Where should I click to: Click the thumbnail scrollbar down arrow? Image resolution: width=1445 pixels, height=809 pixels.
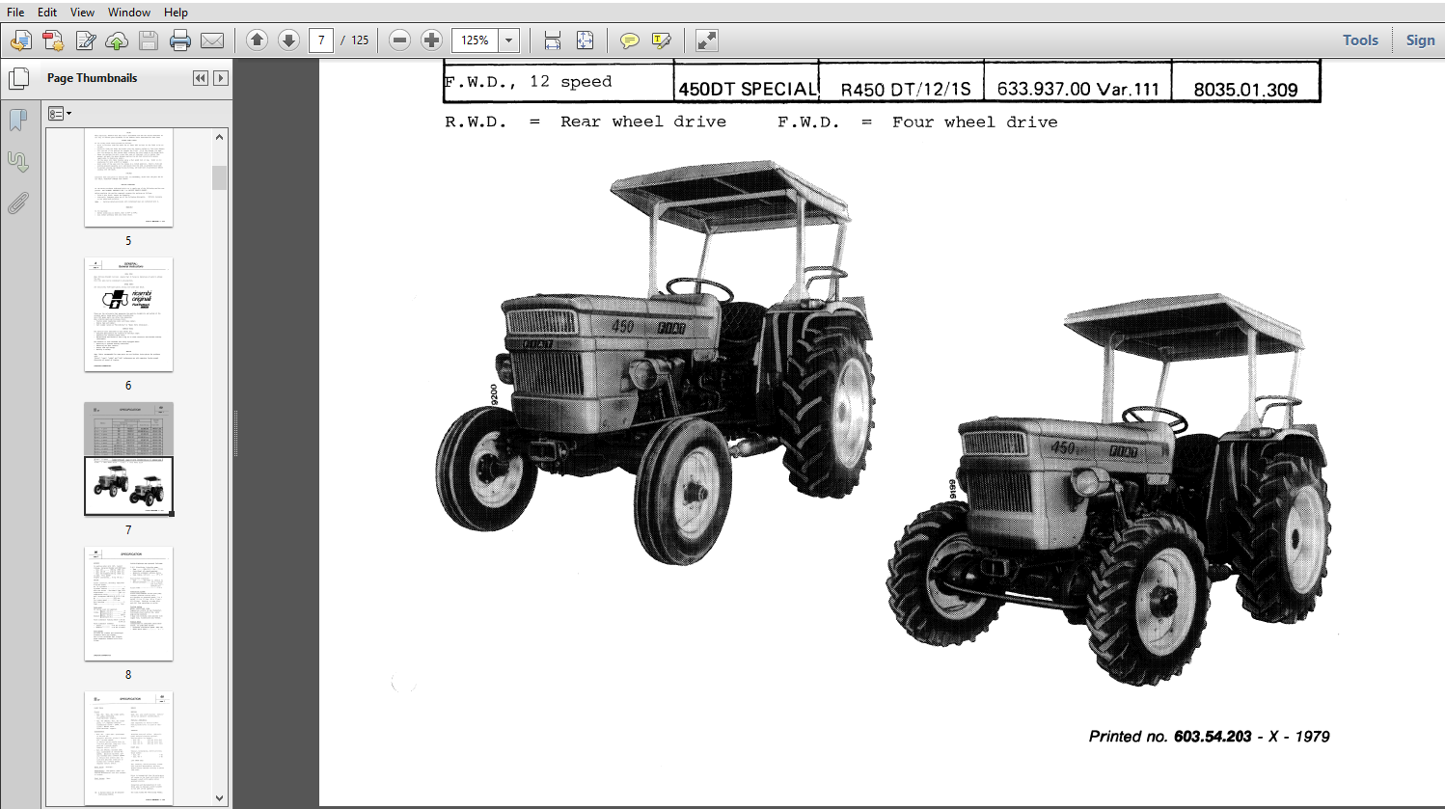[x=220, y=797]
